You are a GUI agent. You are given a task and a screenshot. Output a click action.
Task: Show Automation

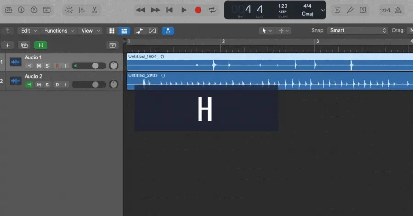[140, 31]
